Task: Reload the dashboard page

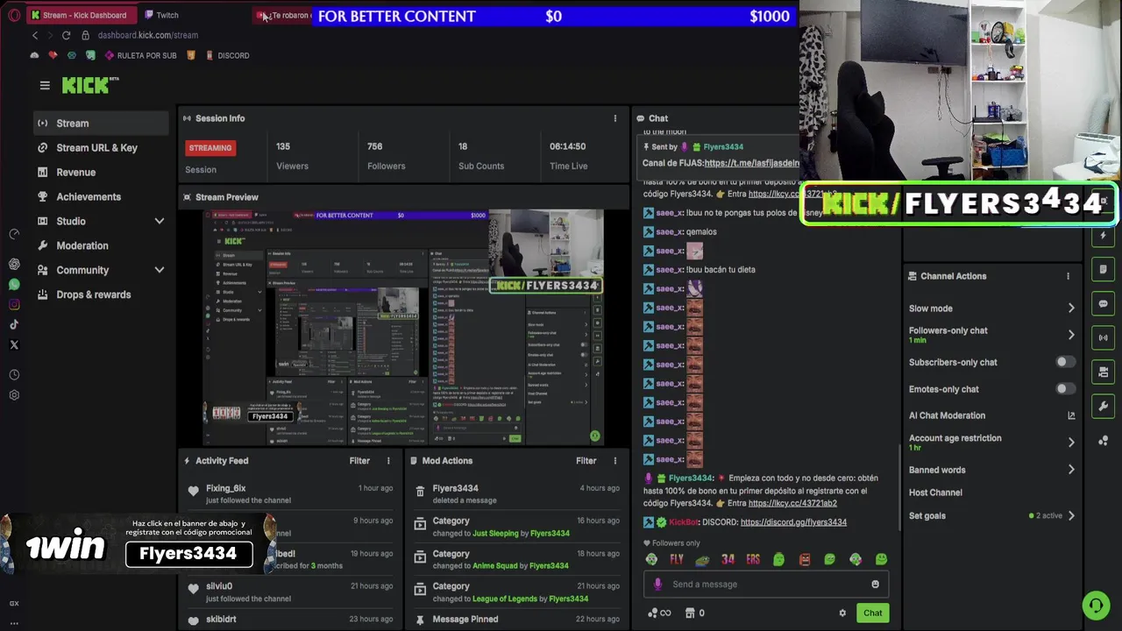Action: pos(66,35)
